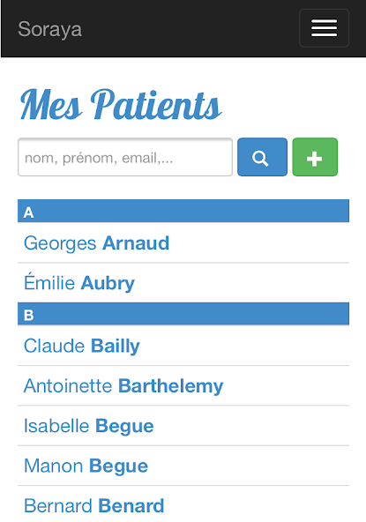Click the Soraya brand link
Image resolution: width=366 pixels, height=522 pixels.
(x=50, y=29)
